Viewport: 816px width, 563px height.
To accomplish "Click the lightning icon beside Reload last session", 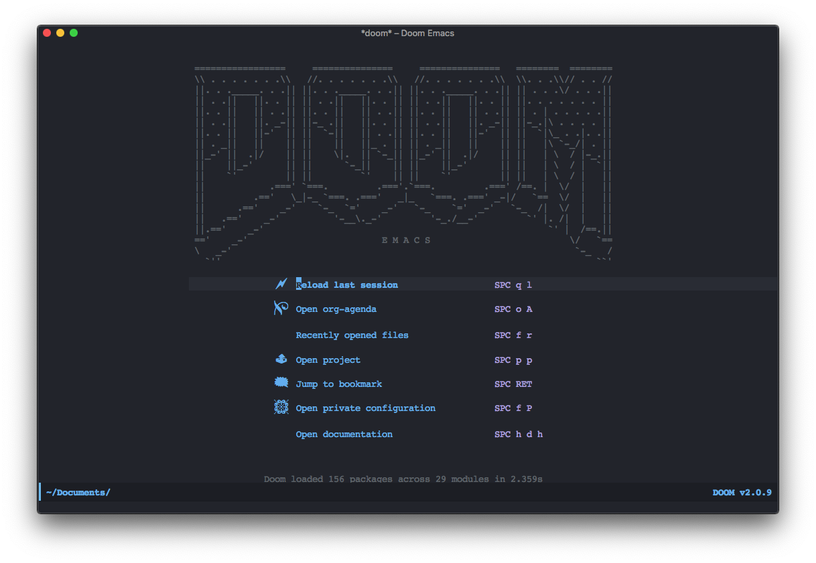I will coord(281,284).
